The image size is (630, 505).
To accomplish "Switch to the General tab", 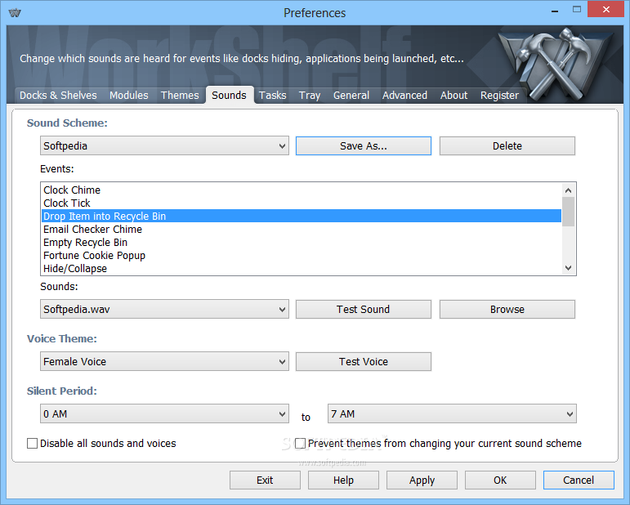I will click(351, 96).
